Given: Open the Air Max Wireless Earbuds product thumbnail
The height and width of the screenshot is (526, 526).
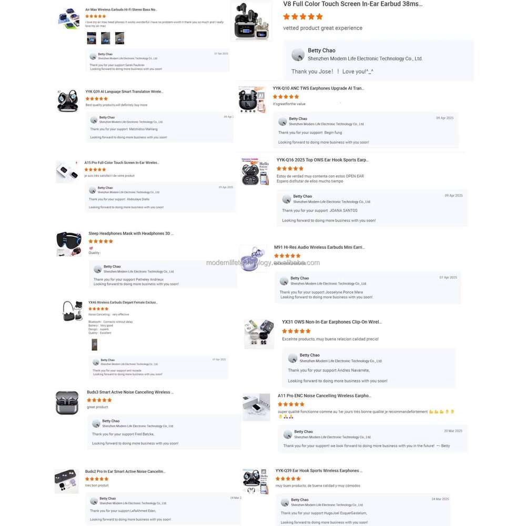Looking at the screenshot, I should pos(69,19).
